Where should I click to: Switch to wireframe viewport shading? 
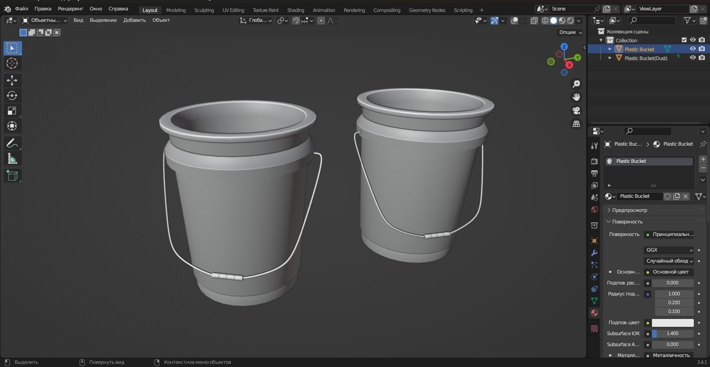pos(545,20)
